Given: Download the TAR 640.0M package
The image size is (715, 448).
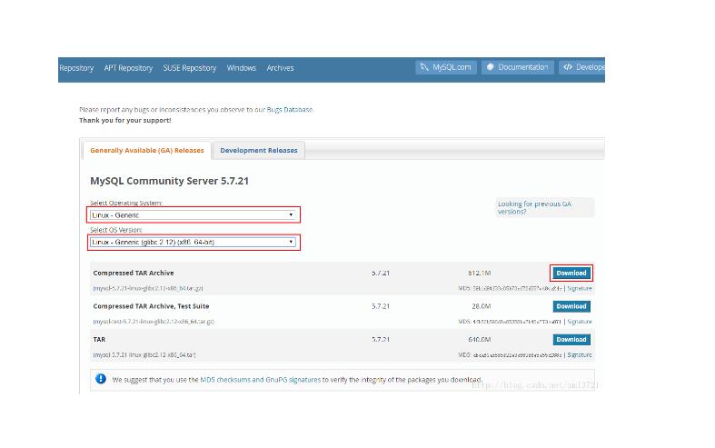Looking at the screenshot, I should [x=571, y=340].
